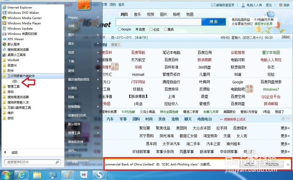Switch to the 地图 search tab
The width and height of the screenshot is (293, 180).
click(190, 14)
